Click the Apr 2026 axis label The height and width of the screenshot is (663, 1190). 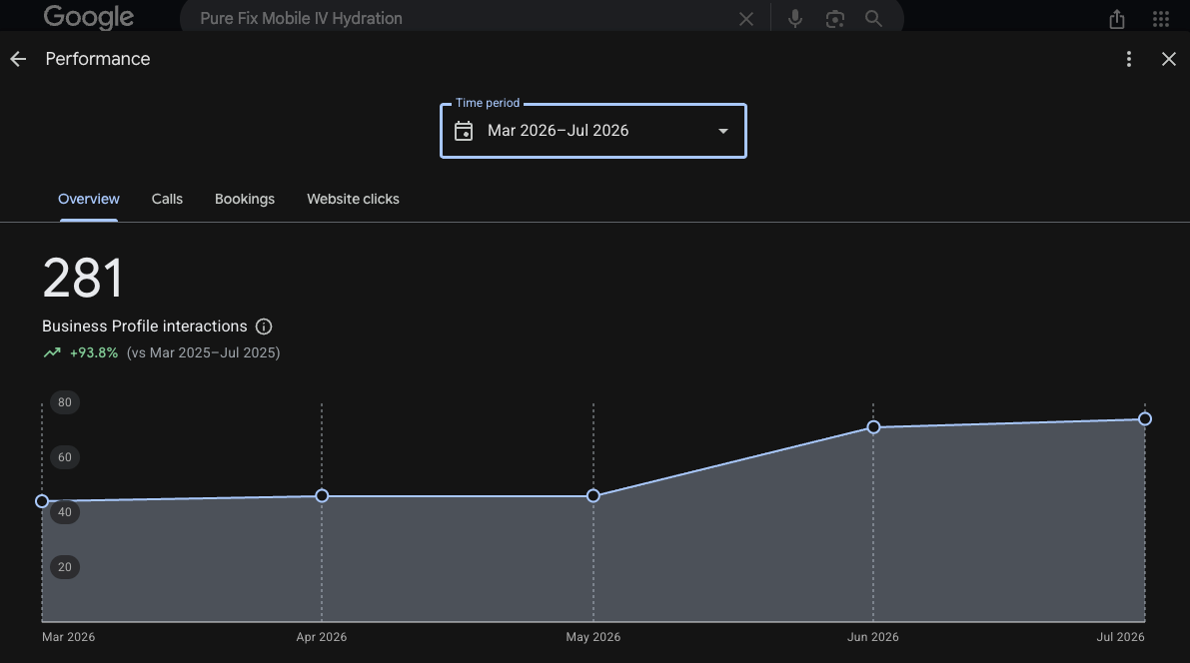322,637
